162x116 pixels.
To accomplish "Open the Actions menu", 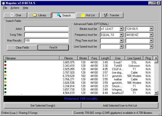I will pos(15,8).
